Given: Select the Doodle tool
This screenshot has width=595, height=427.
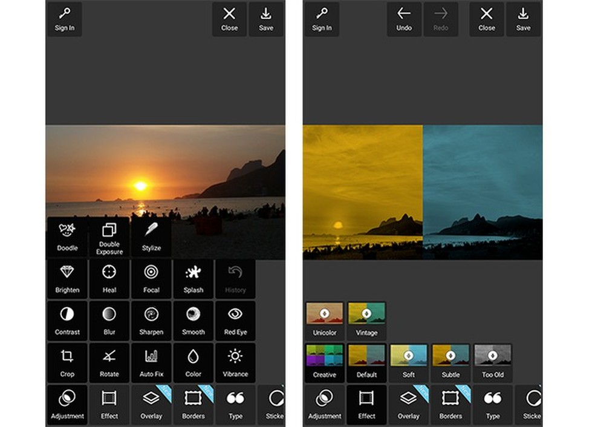Looking at the screenshot, I should [67, 236].
